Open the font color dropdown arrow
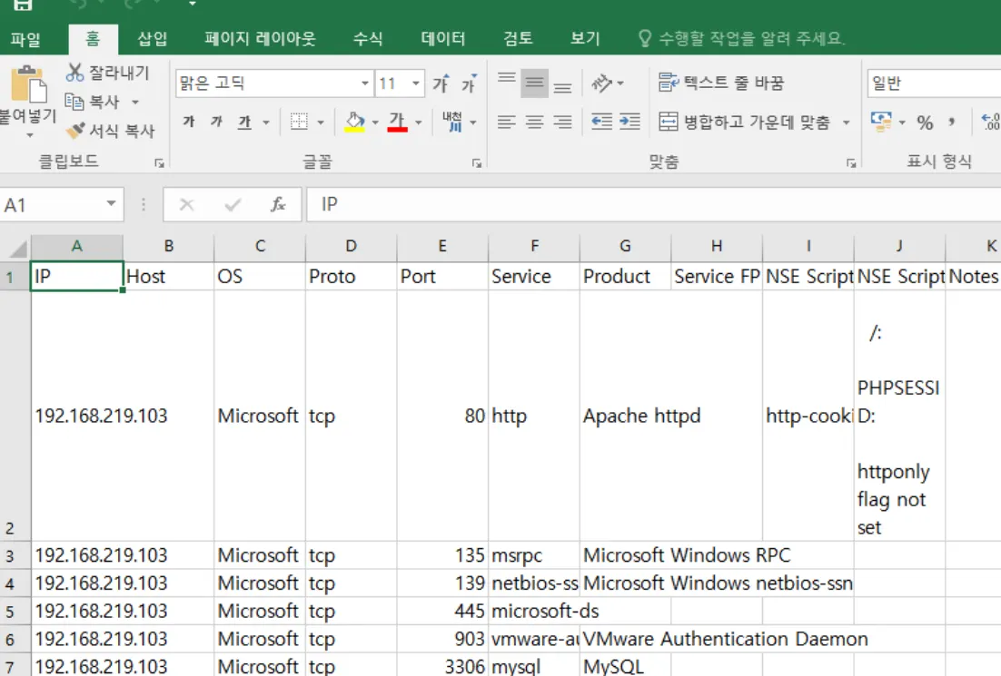 click(x=419, y=122)
